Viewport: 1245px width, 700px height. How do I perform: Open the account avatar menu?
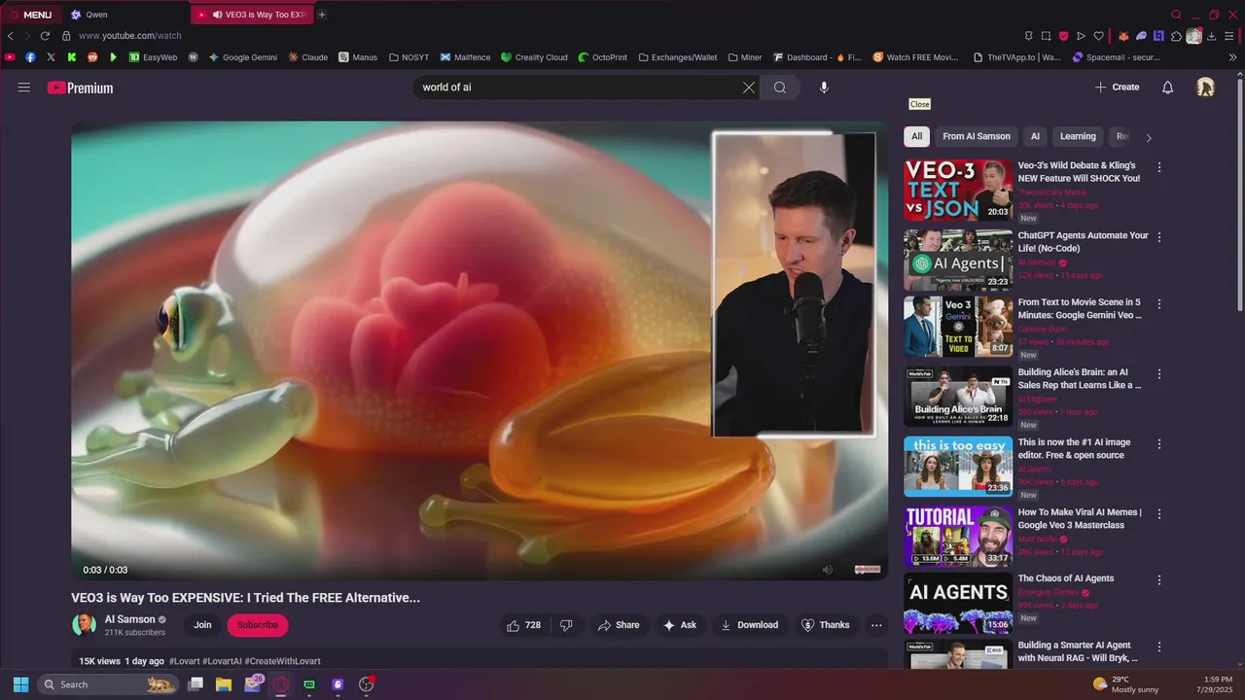click(1205, 87)
